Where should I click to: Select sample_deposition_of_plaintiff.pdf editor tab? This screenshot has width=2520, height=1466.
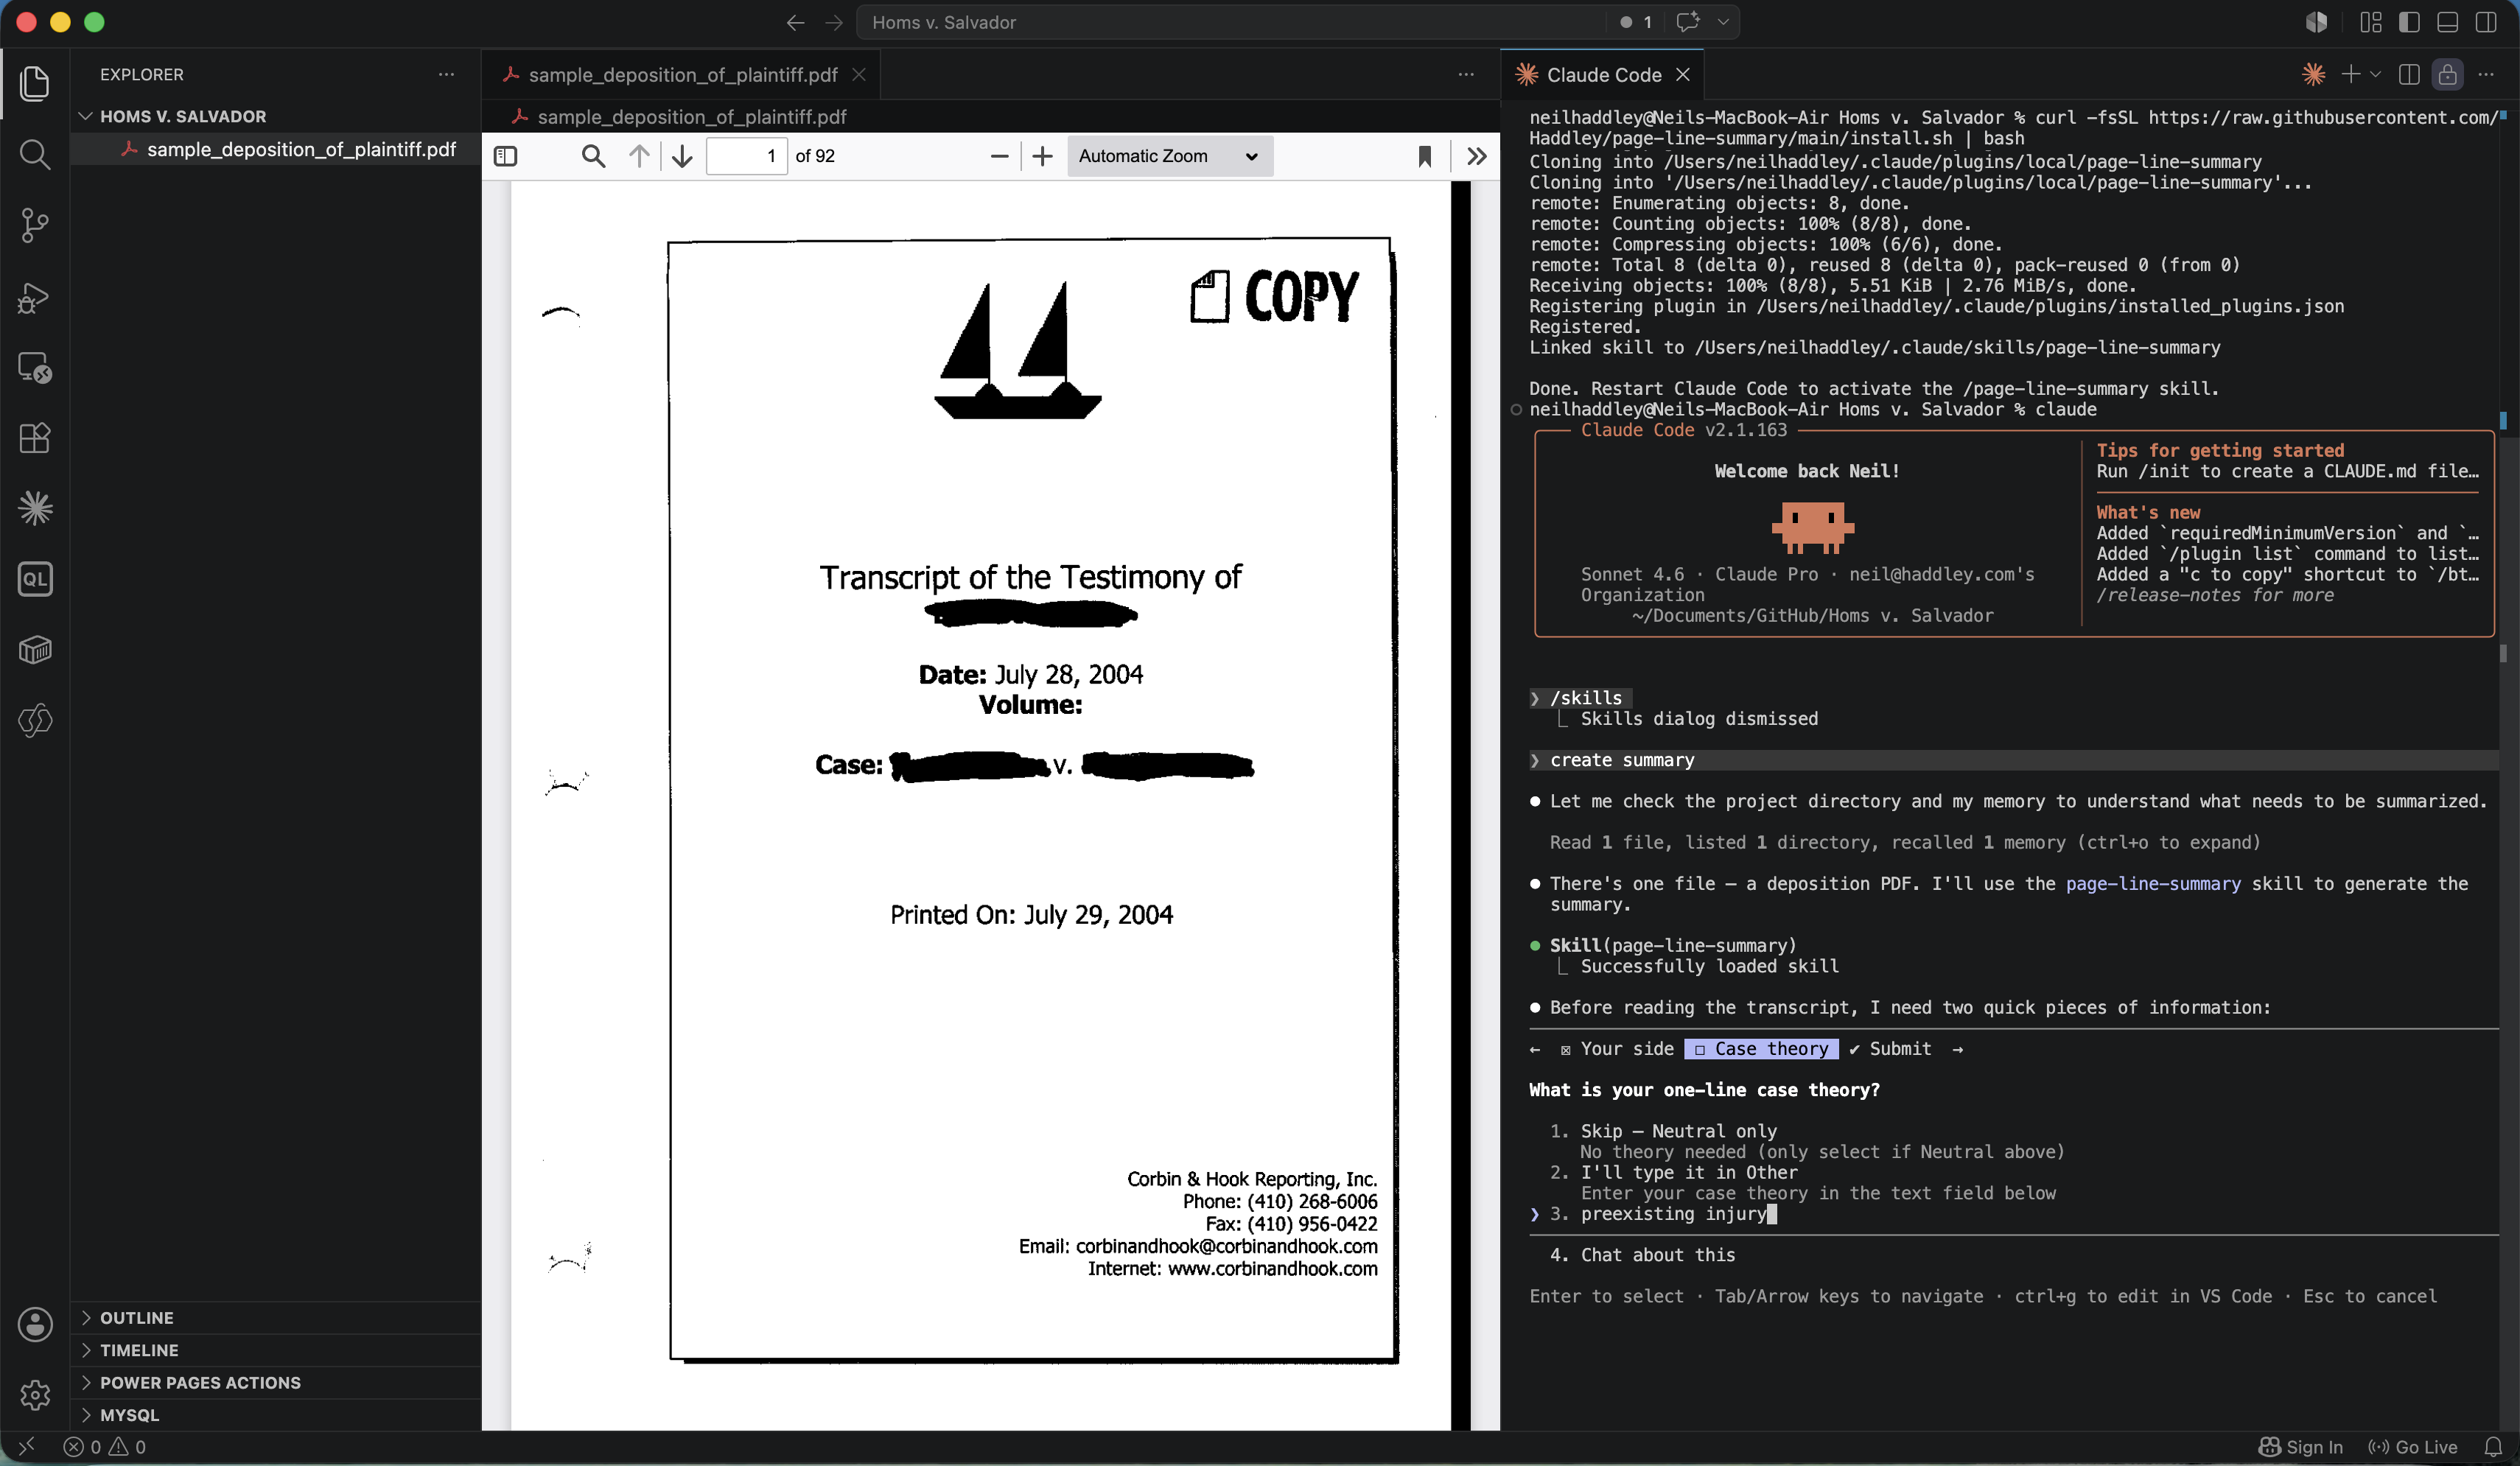682,75
